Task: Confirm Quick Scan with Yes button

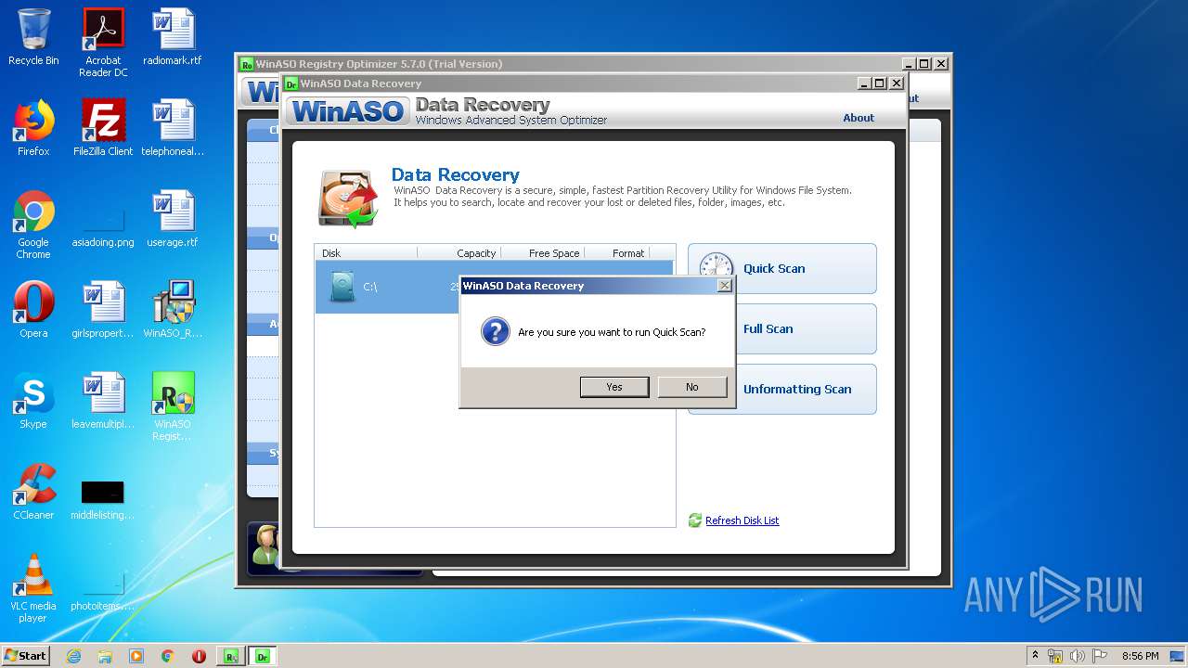Action: point(614,387)
